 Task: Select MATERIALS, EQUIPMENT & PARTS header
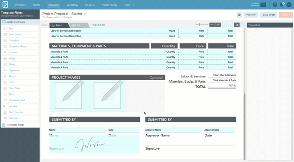pyautogui.click(x=99, y=46)
